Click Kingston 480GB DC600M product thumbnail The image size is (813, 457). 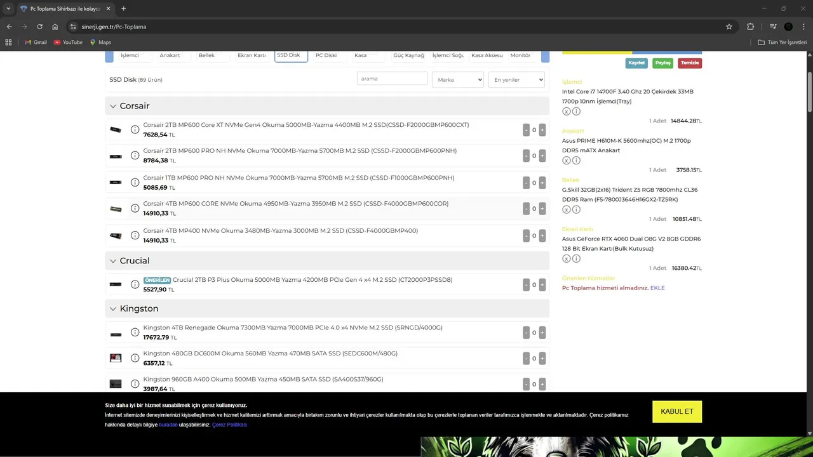pos(116,358)
